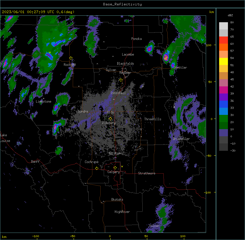Click the asterisk marker above the Limestone label

(43, 99)
